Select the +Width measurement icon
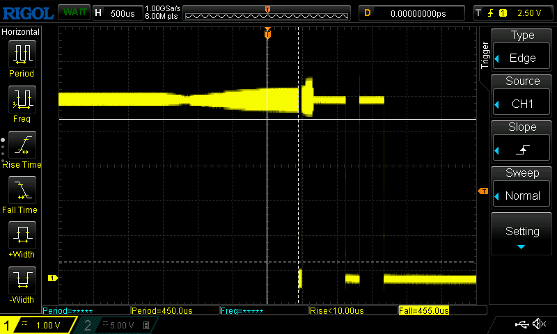The height and width of the screenshot is (334, 557). point(22,235)
